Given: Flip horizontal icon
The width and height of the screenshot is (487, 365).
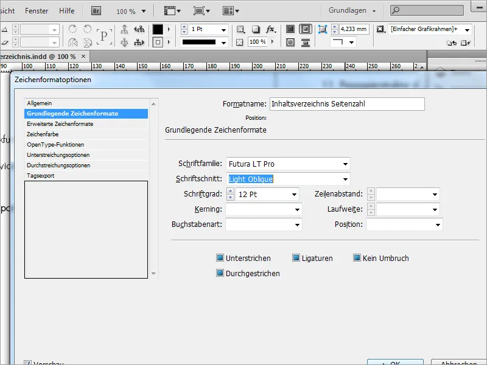Looking at the screenshot, I should coord(72,42).
